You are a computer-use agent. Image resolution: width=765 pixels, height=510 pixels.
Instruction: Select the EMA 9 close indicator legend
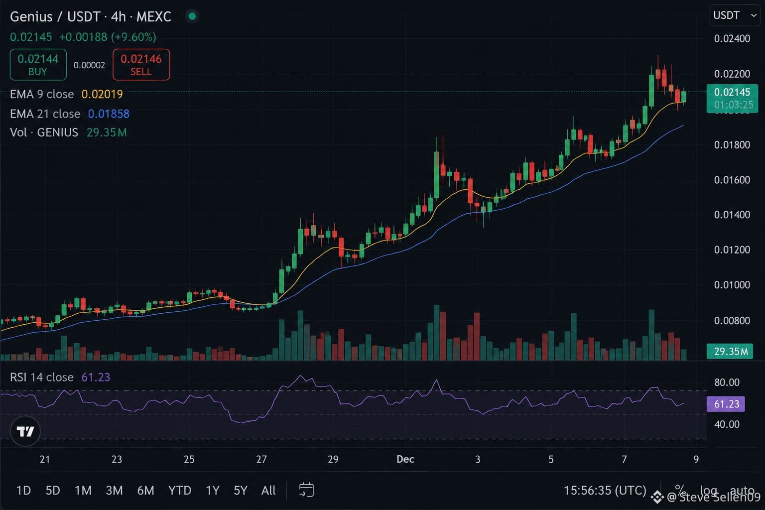tap(42, 94)
